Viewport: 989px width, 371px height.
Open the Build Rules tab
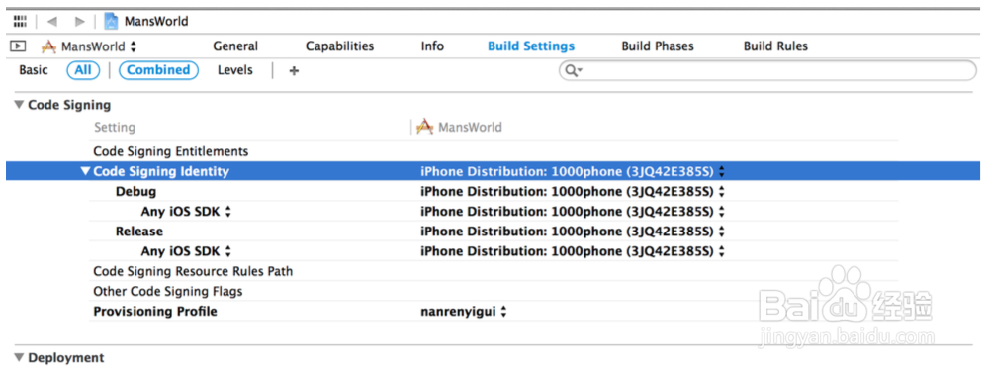(775, 46)
